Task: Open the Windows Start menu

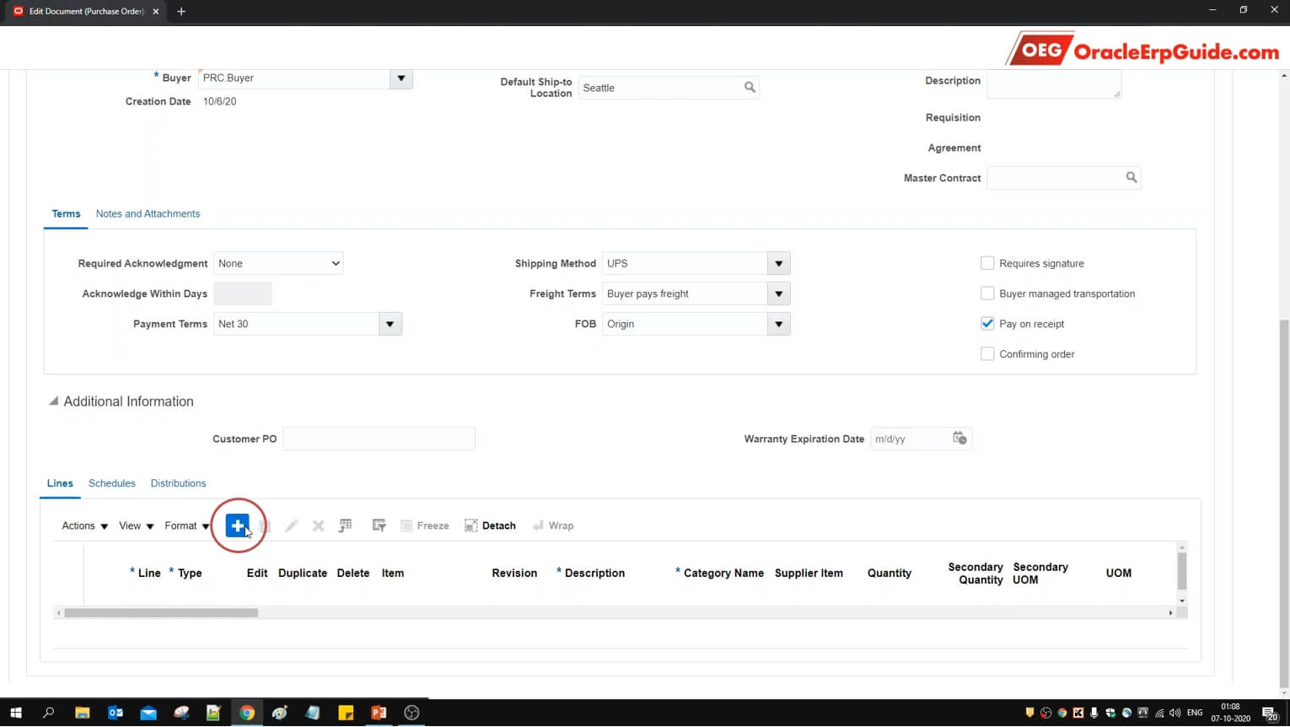Action: [15, 713]
